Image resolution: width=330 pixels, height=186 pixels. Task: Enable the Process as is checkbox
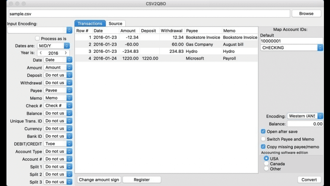click(37, 38)
